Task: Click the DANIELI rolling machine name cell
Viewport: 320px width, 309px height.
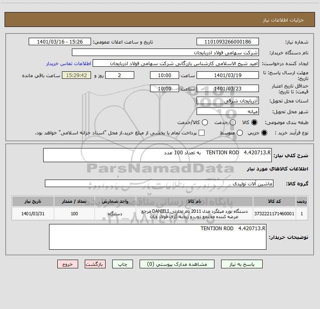Action: click(194, 214)
